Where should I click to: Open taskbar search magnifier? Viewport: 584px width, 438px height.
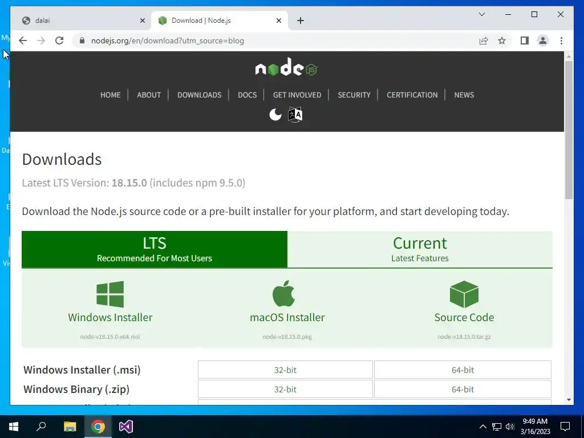41,426
